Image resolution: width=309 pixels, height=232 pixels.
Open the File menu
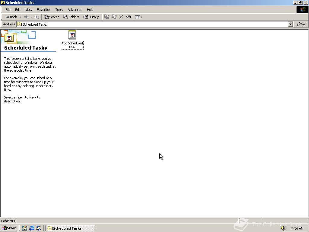pos(8,10)
